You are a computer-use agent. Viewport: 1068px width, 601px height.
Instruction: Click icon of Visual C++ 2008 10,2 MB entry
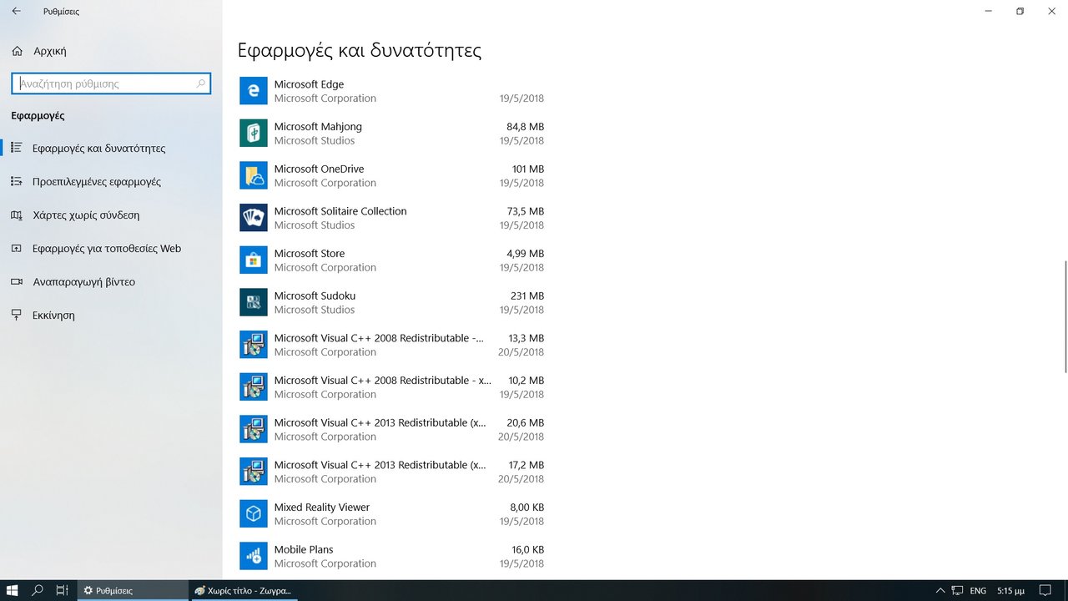(254, 387)
